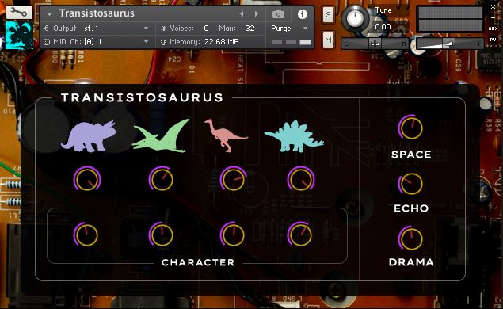Click the Memory icon
503x309 pixels.
163,42
